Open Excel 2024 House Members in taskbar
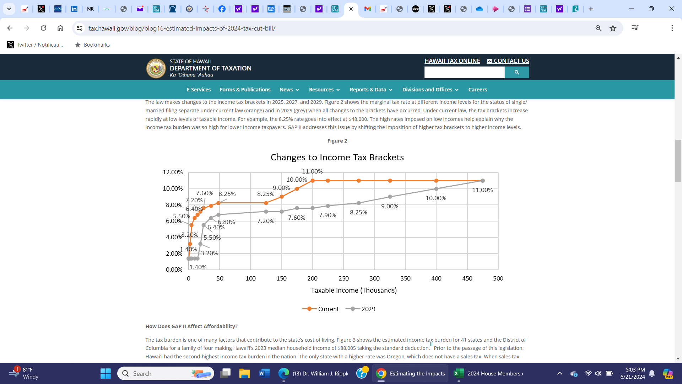The image size is (682, 384). pyautogui.click(x=488, y=373)
